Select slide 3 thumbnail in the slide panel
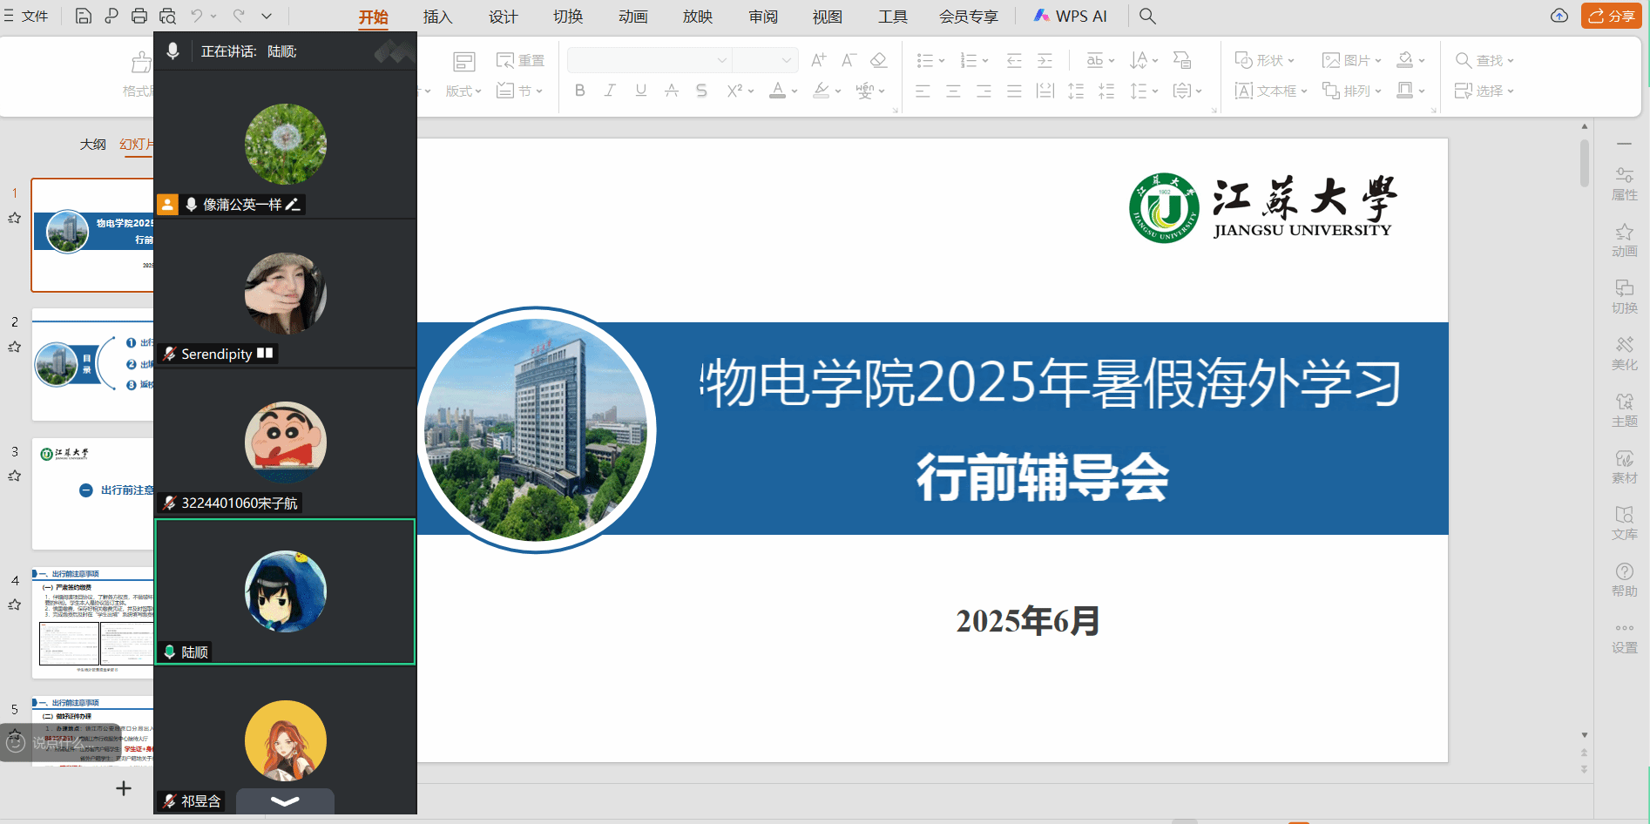The image size is (1650, 824). pyautogui.click(x=93, y=493)
